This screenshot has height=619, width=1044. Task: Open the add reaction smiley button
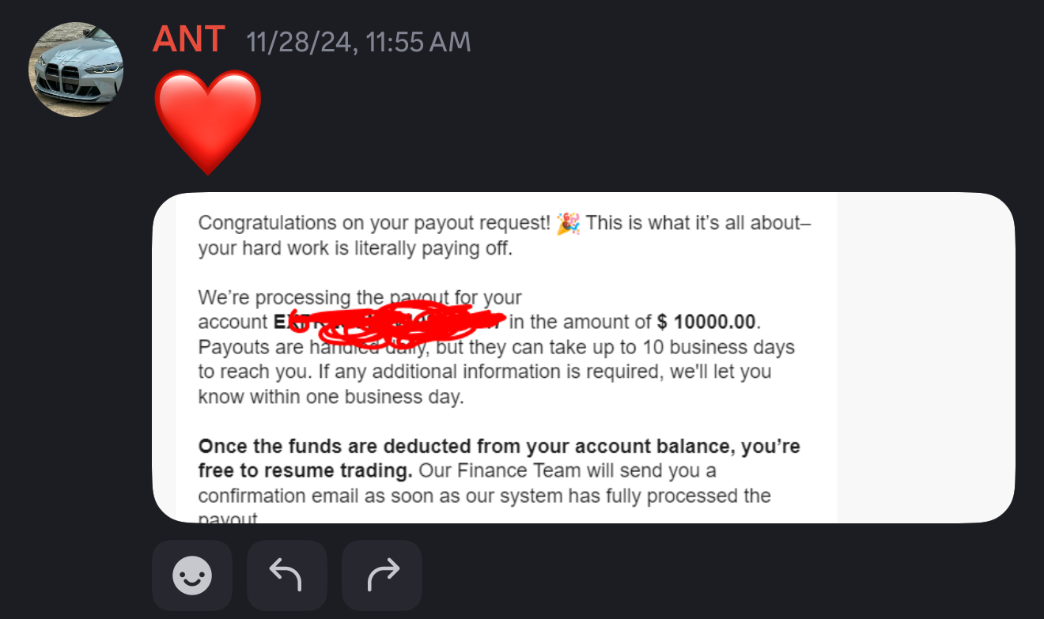[192, 576]
